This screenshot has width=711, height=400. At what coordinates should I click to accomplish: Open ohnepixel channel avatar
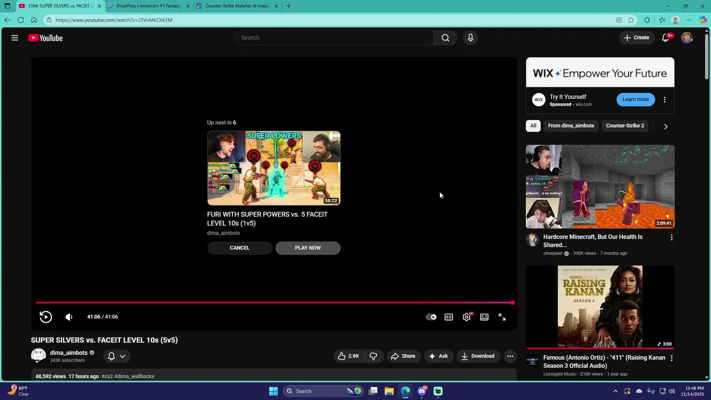click(533, 240)
